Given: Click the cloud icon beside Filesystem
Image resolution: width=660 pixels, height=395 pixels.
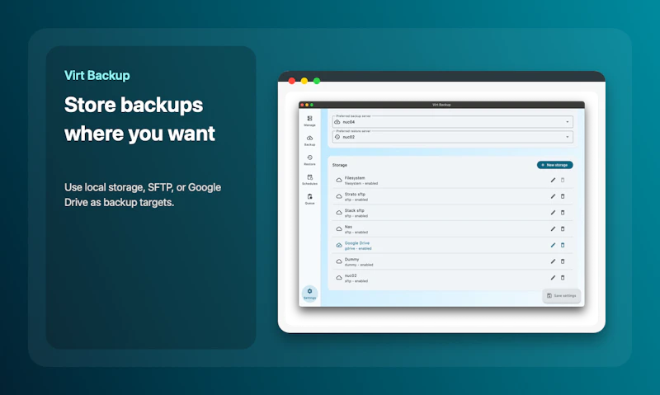Looking at the screenshot, I should (339, 180).
